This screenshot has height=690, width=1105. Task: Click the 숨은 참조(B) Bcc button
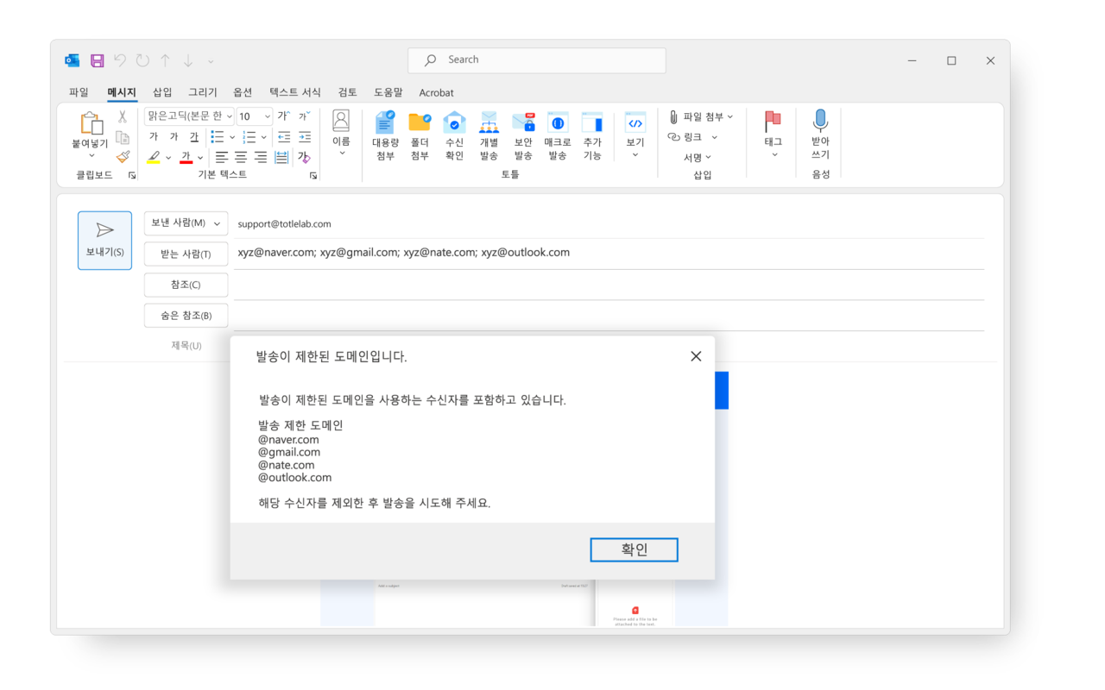(186, 316)
